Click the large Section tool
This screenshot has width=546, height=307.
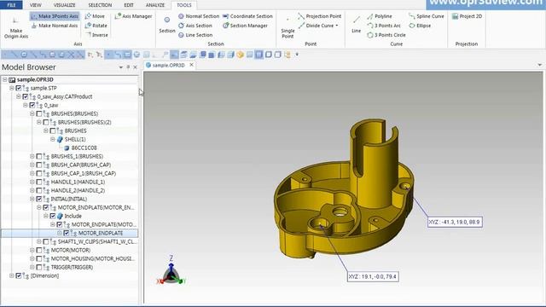[167, 25]
